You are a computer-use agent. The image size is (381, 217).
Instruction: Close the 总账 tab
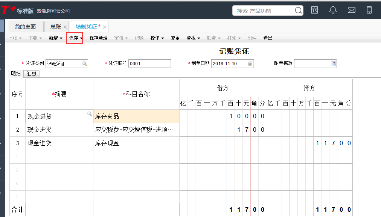pos(65,27)
